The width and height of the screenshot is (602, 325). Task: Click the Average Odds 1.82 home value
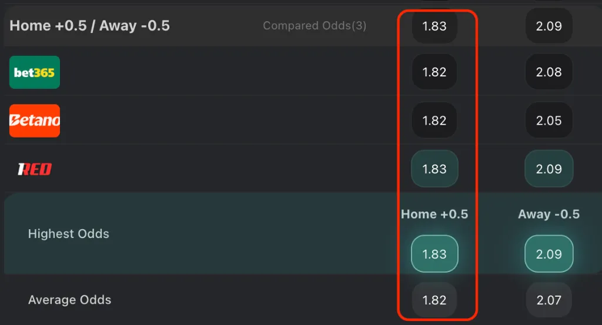pos(434,300)
